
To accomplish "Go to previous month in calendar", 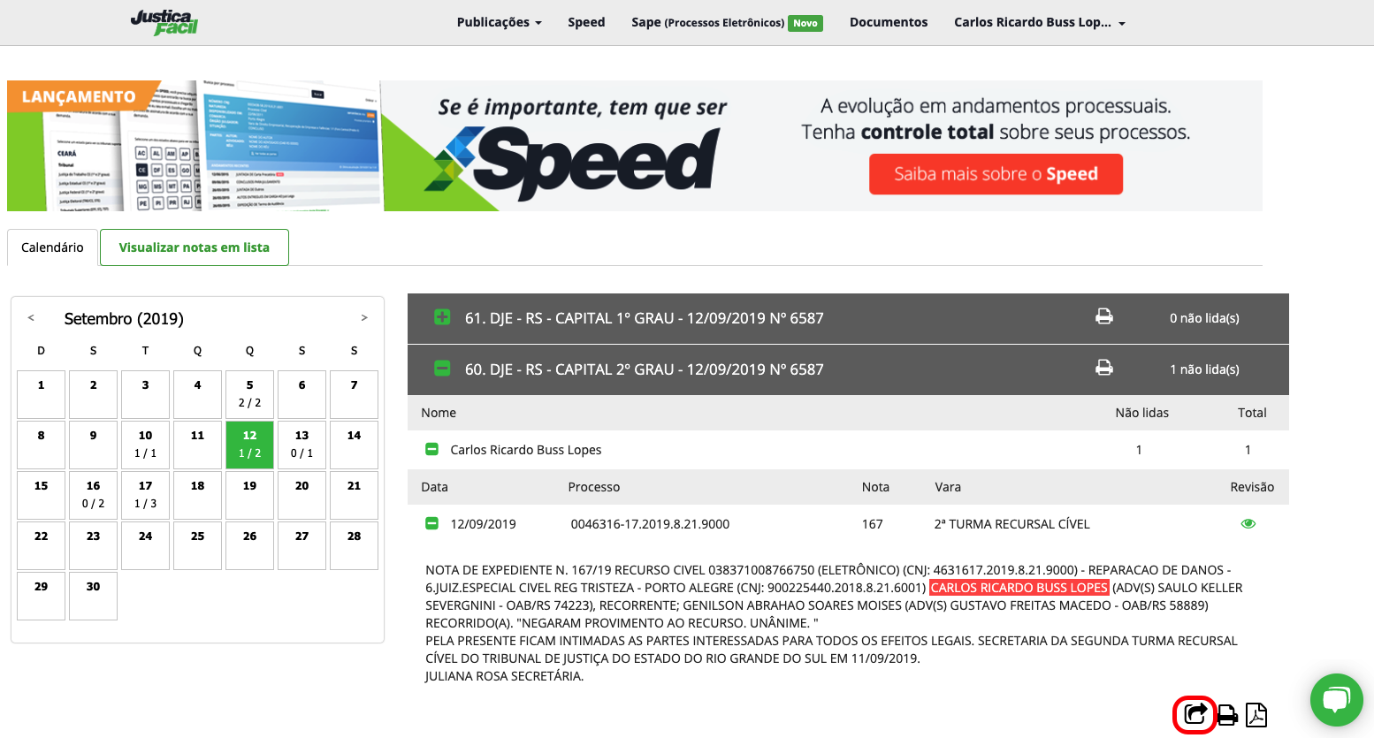I will coord(31,318).
